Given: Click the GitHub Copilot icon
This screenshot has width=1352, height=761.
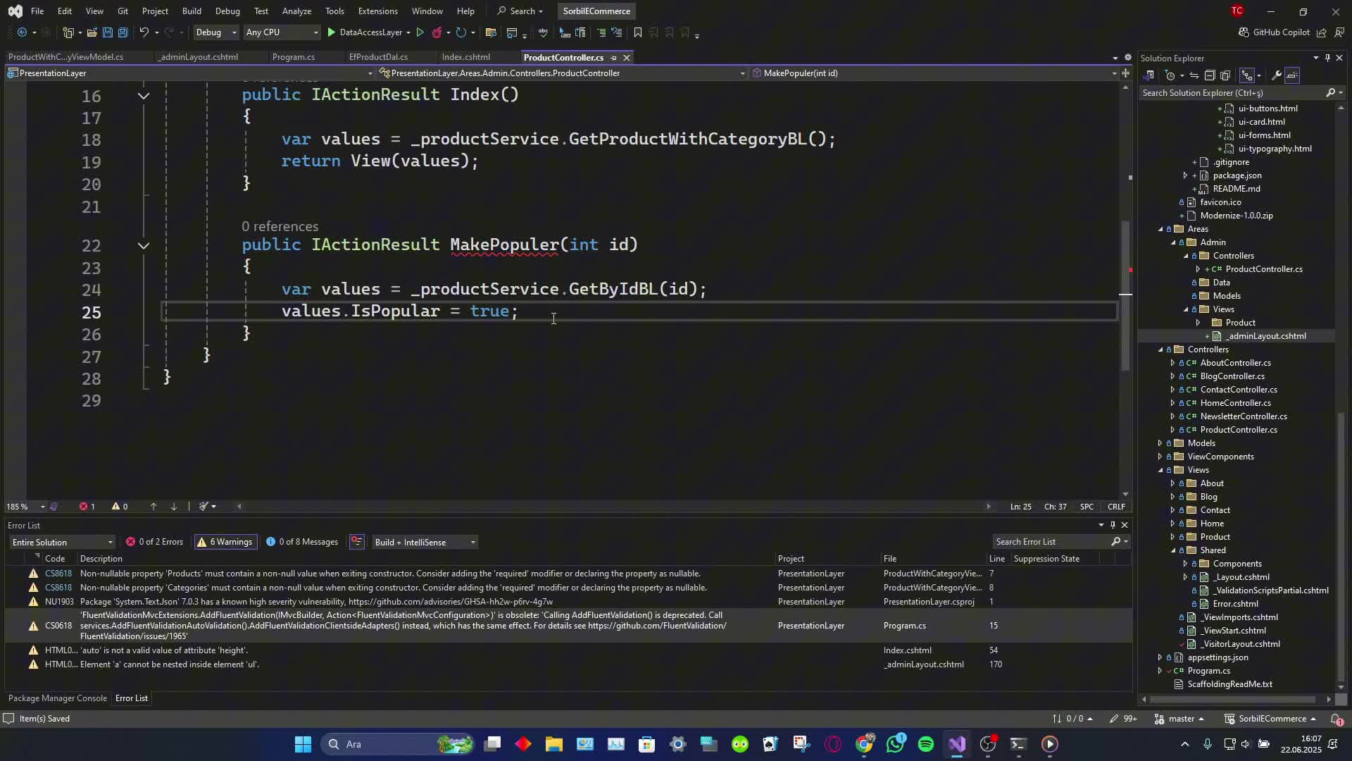Looking at the screenshot, I should coord(1244,32).
